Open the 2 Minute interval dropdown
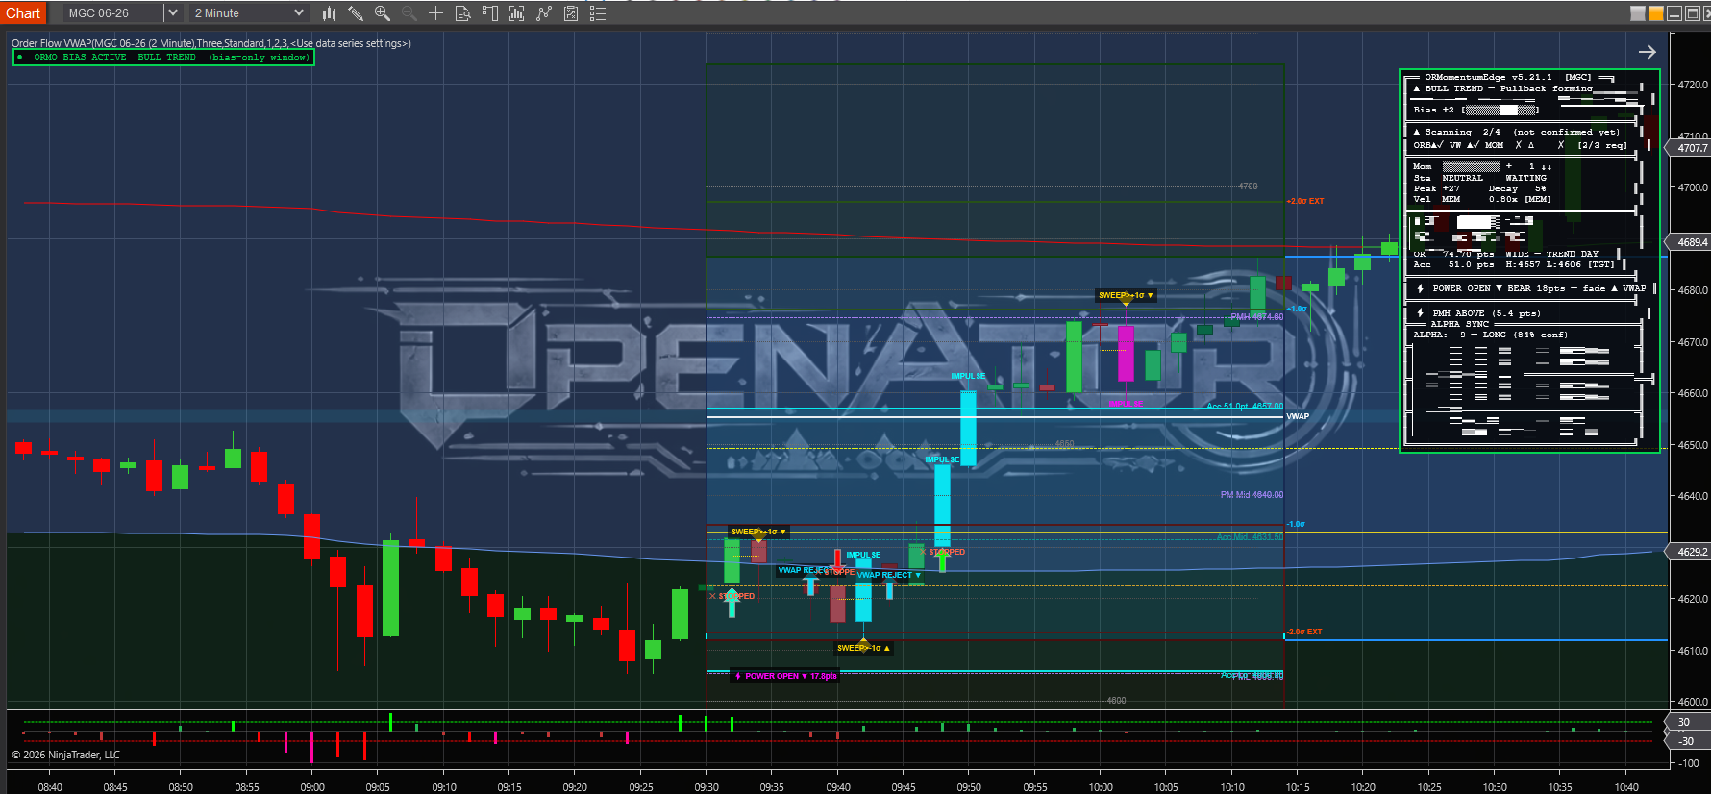1711x794 pixels. (x=248, y=13)
